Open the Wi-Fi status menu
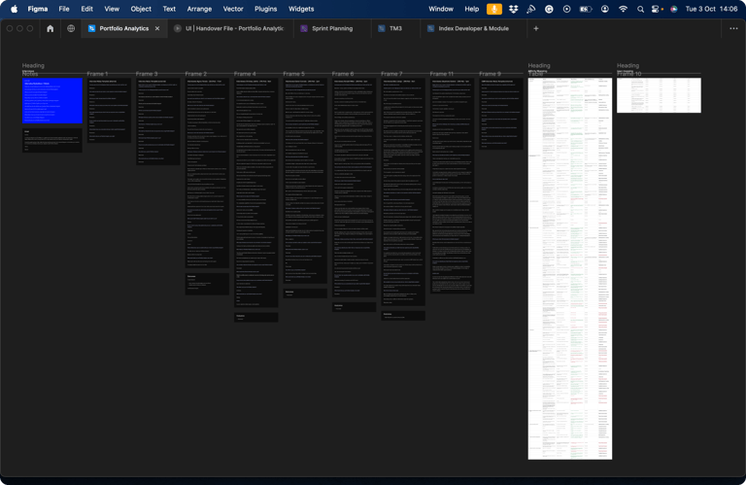 click(623, 9)
